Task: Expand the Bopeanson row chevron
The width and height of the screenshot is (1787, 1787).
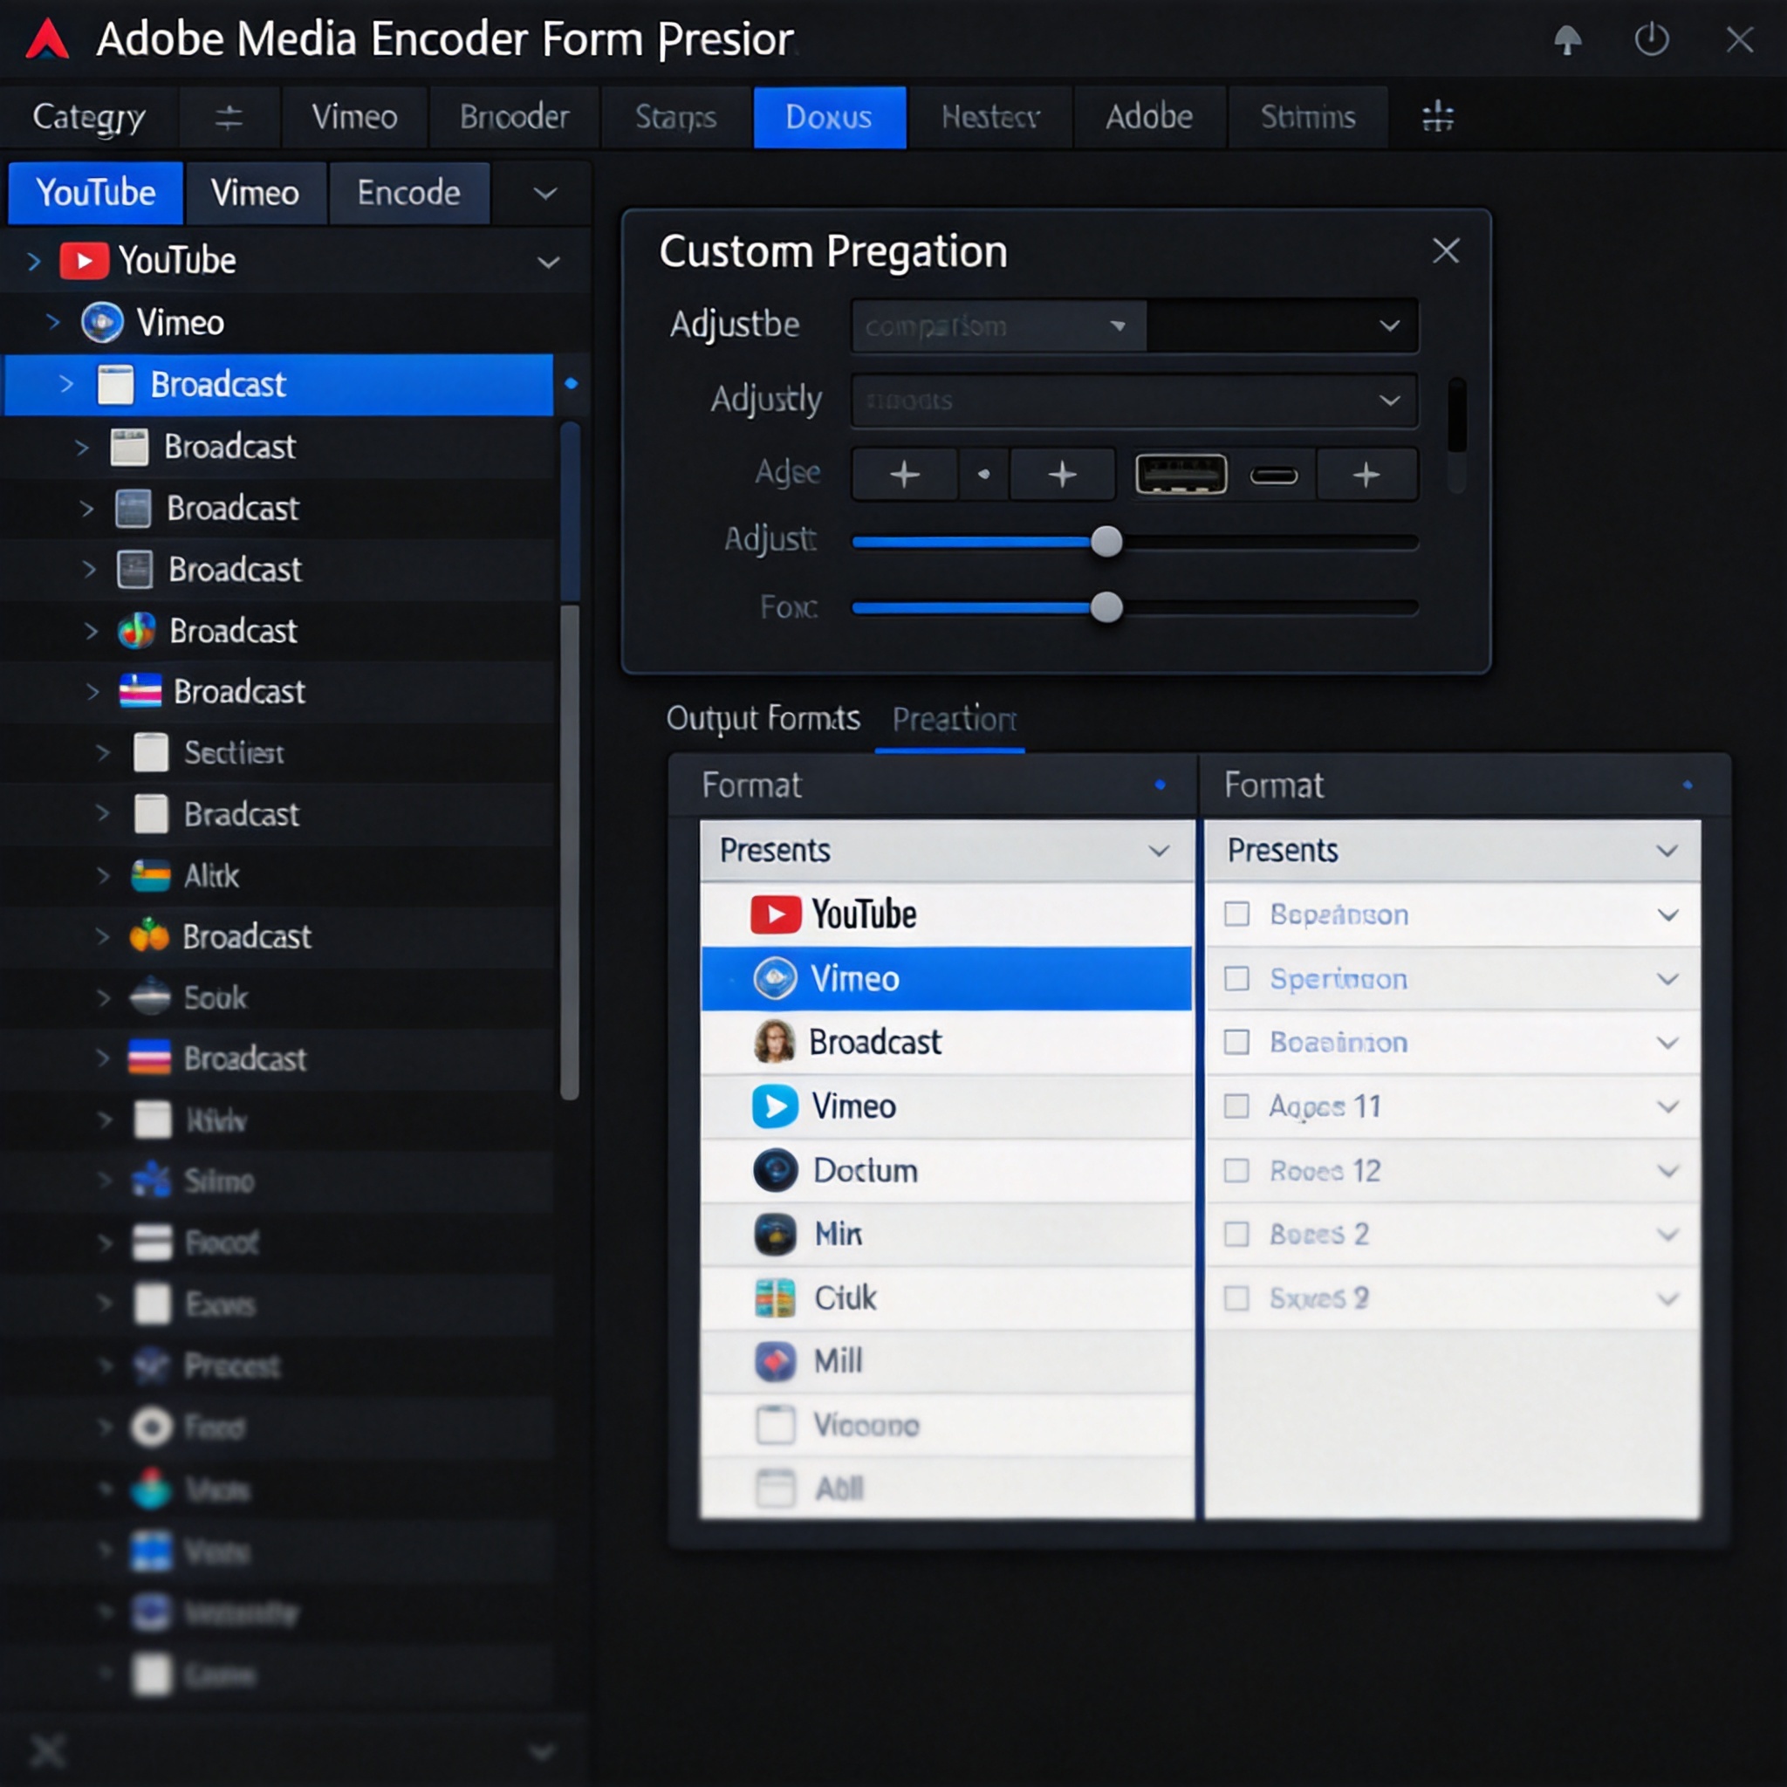Action: point(1667,914)
